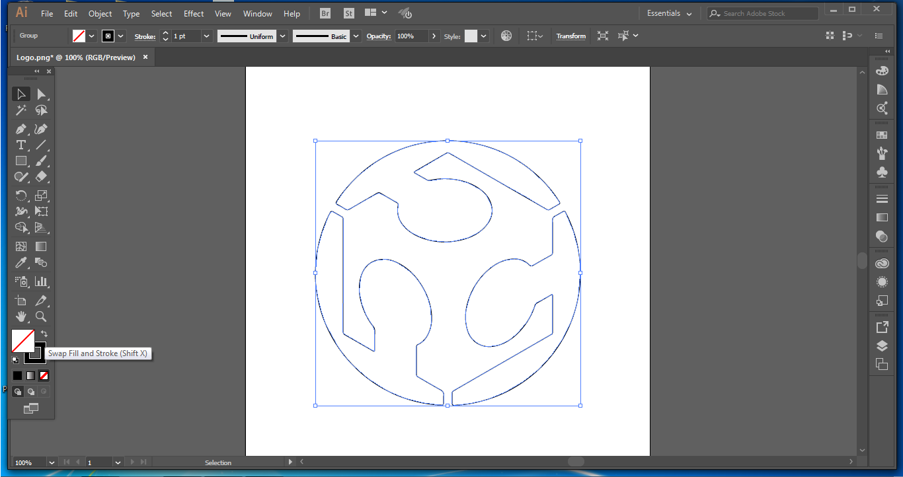Open zoom level dropdown in status bar
The width and height of the screenshot is (903, 477).
click(x=50, y=462)
